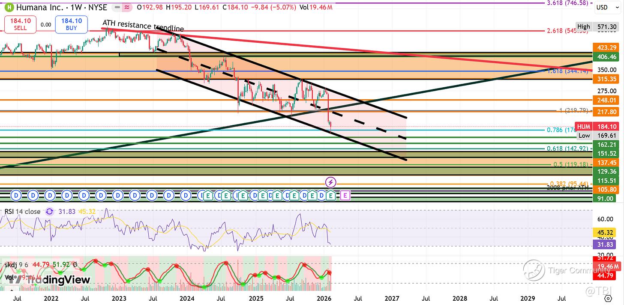Click the 129.36 green price scale label
This screenshot has width=624, height=305.
[x=606, y=172]
